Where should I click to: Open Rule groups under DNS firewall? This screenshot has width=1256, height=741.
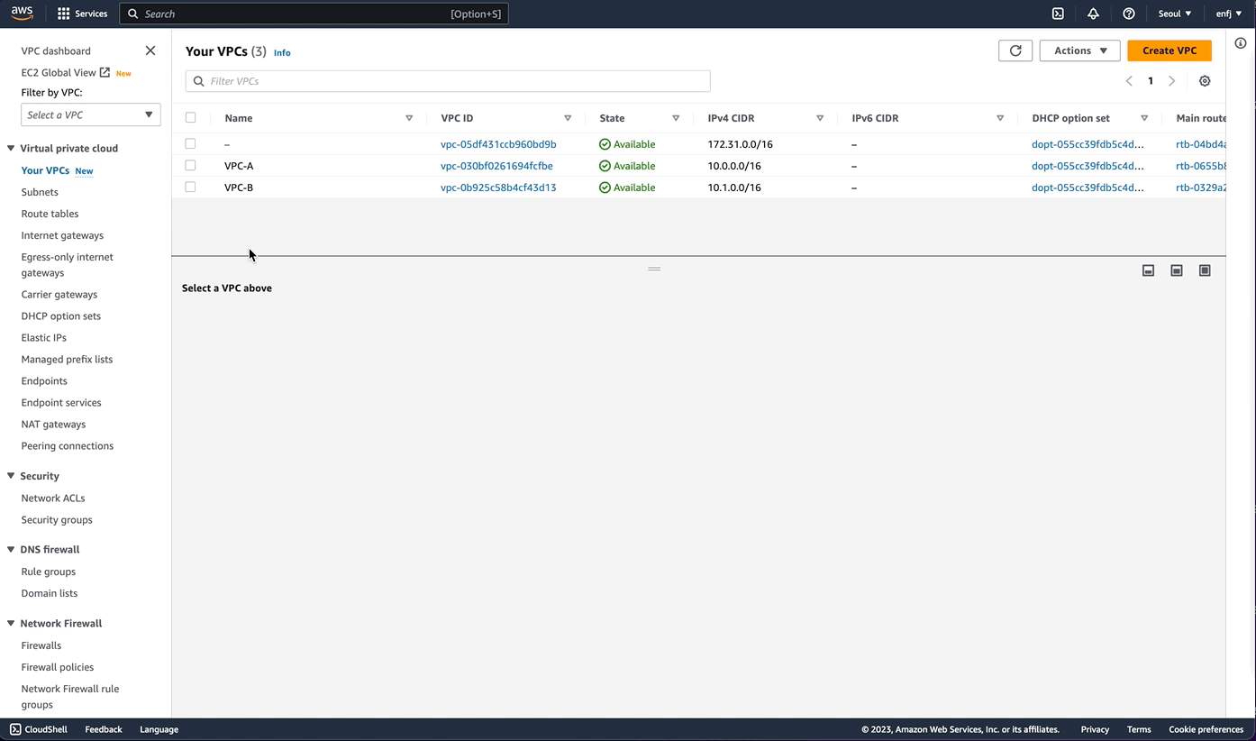point(49,572)
